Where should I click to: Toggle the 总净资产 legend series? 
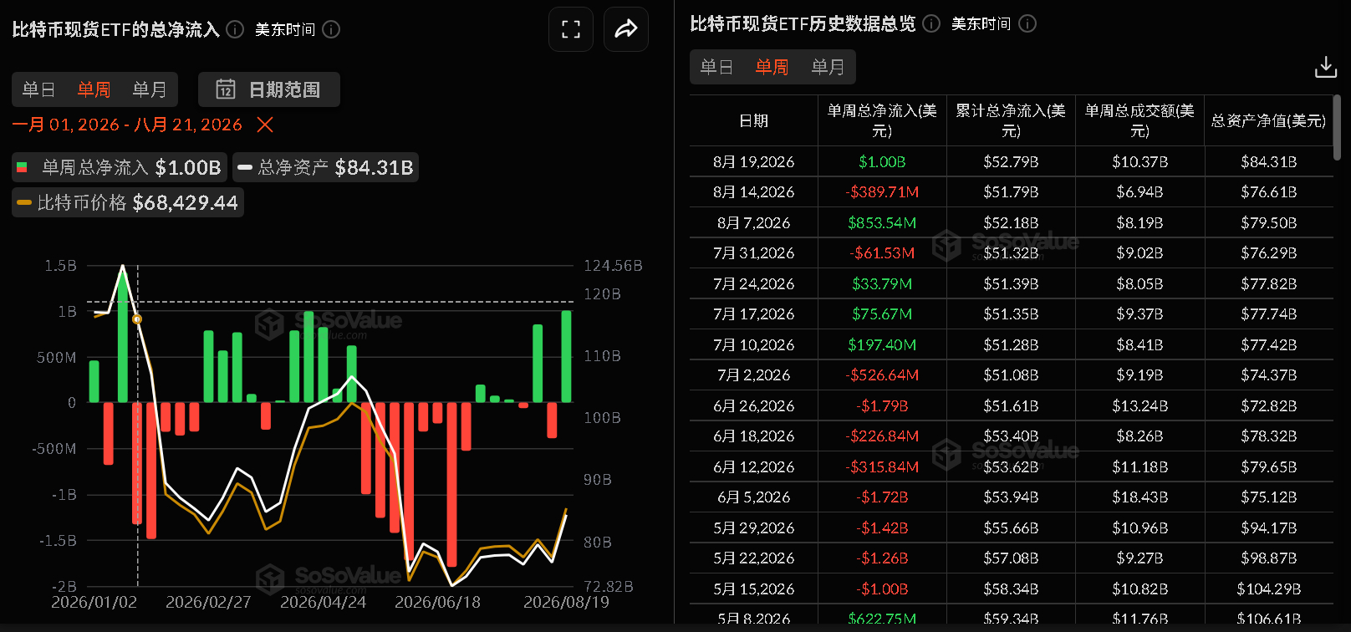coord(325,167)
